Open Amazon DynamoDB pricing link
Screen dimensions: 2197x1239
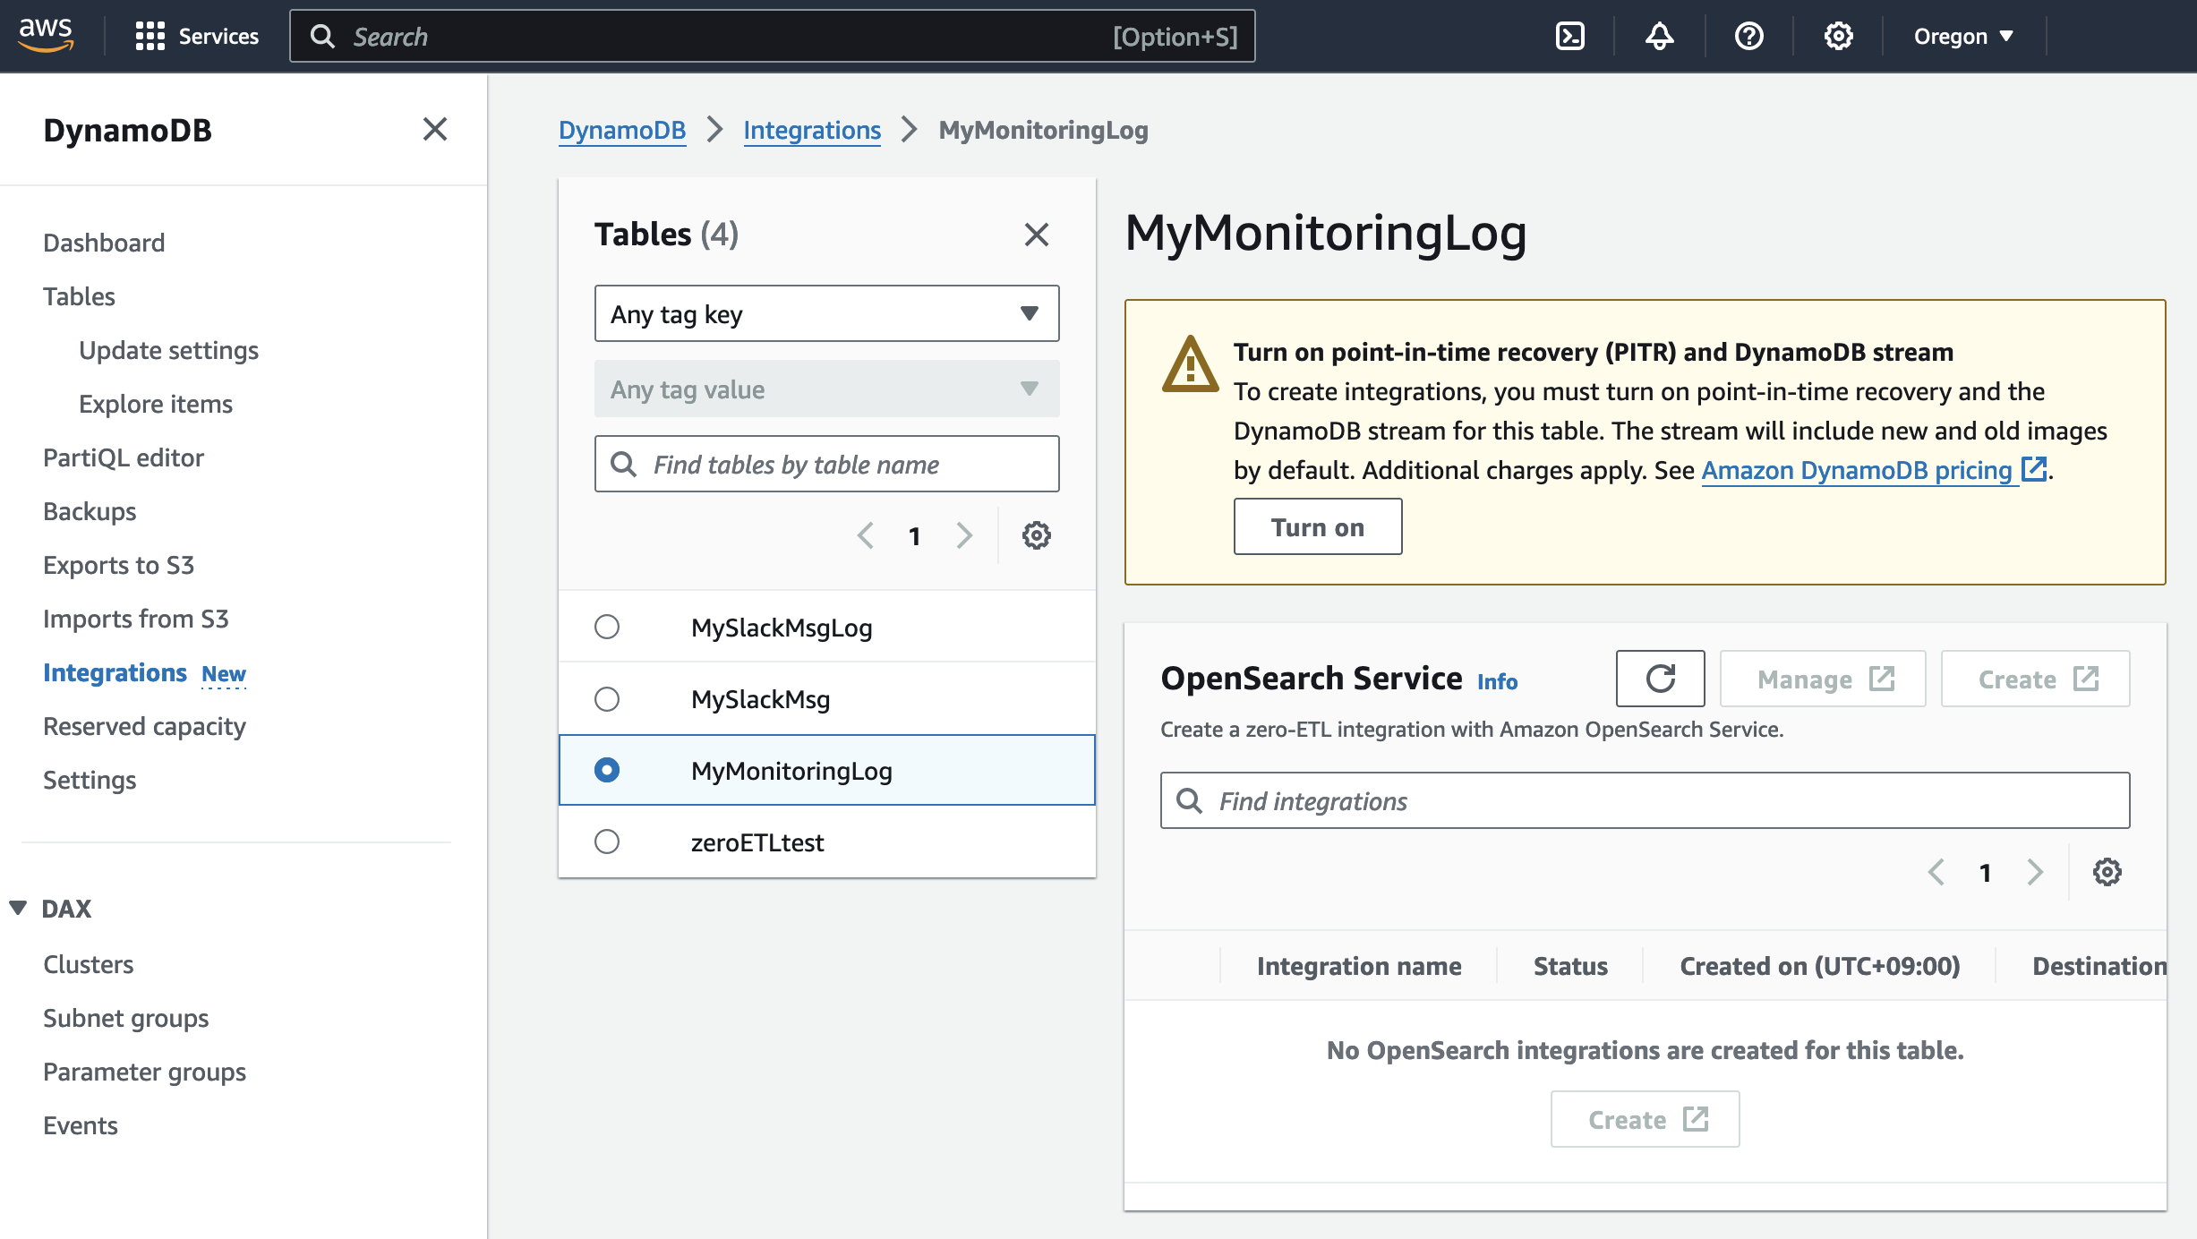tap(1857, 470)
